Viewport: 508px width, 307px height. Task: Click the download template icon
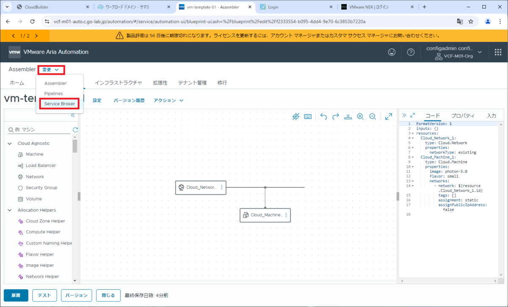tap(348, 116)
